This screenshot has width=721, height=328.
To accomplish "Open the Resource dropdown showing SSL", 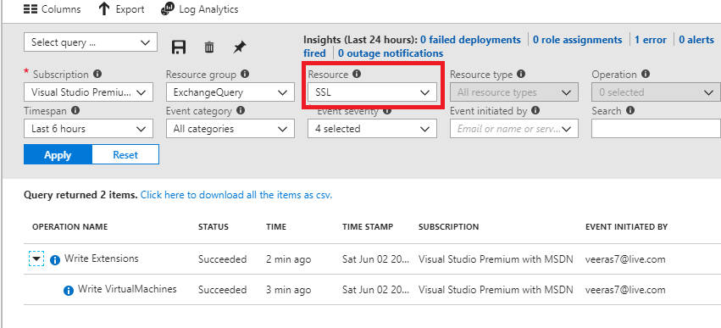I will (372, 92).
